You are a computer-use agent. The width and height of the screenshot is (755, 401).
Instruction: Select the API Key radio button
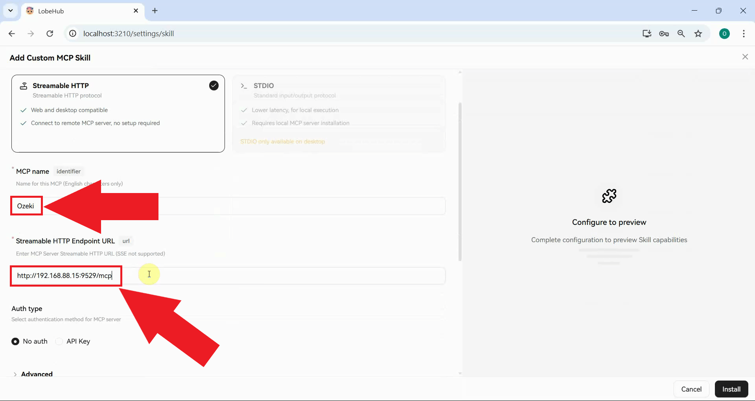point(59,341)
